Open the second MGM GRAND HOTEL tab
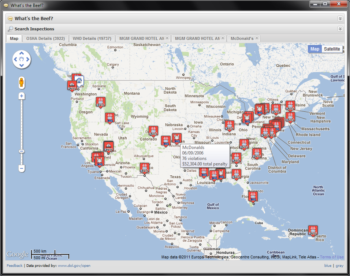 [x=198, y=38]
